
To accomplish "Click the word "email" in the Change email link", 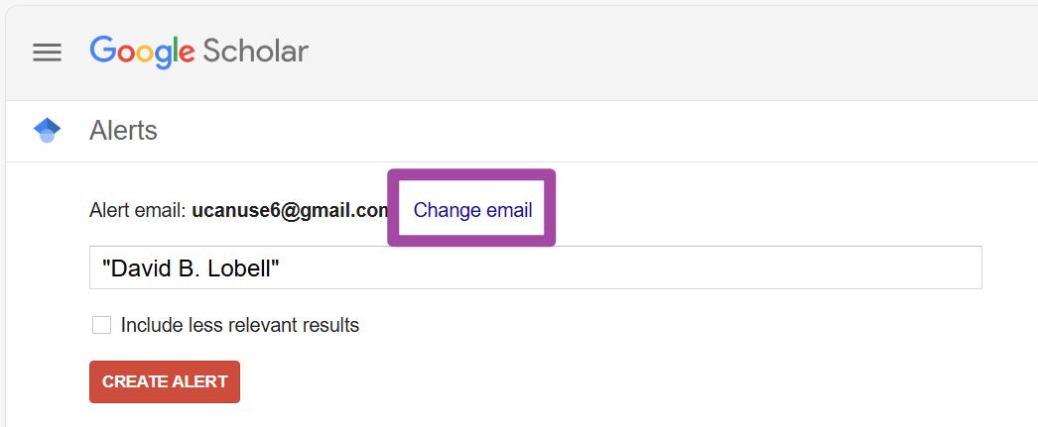I will click(508, 210).
